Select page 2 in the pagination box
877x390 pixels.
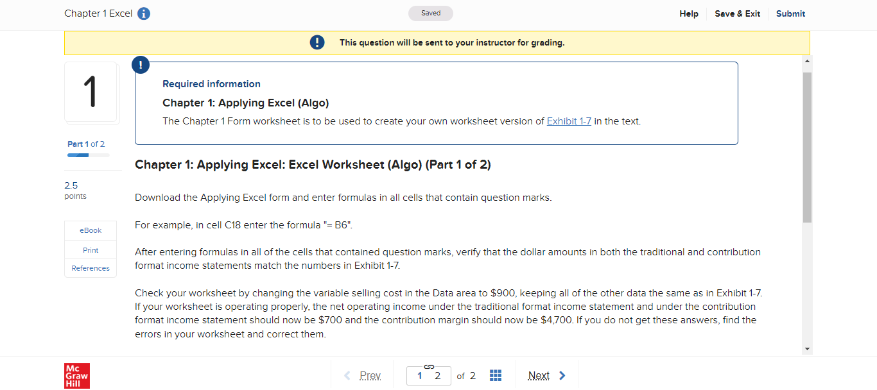tap(437, 376)
